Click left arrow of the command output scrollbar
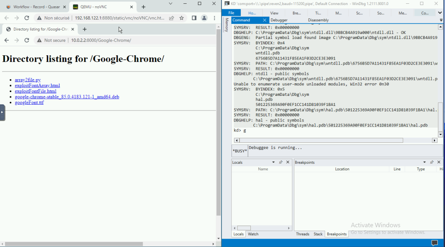The height and width of the screenshot is (247, 445). coord(237,141)
